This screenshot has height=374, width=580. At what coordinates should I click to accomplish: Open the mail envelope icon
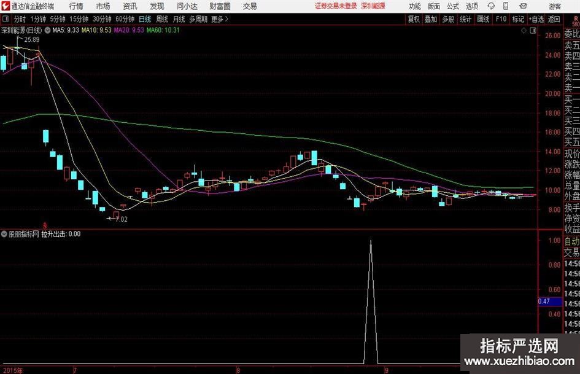(x=523, y=6)
